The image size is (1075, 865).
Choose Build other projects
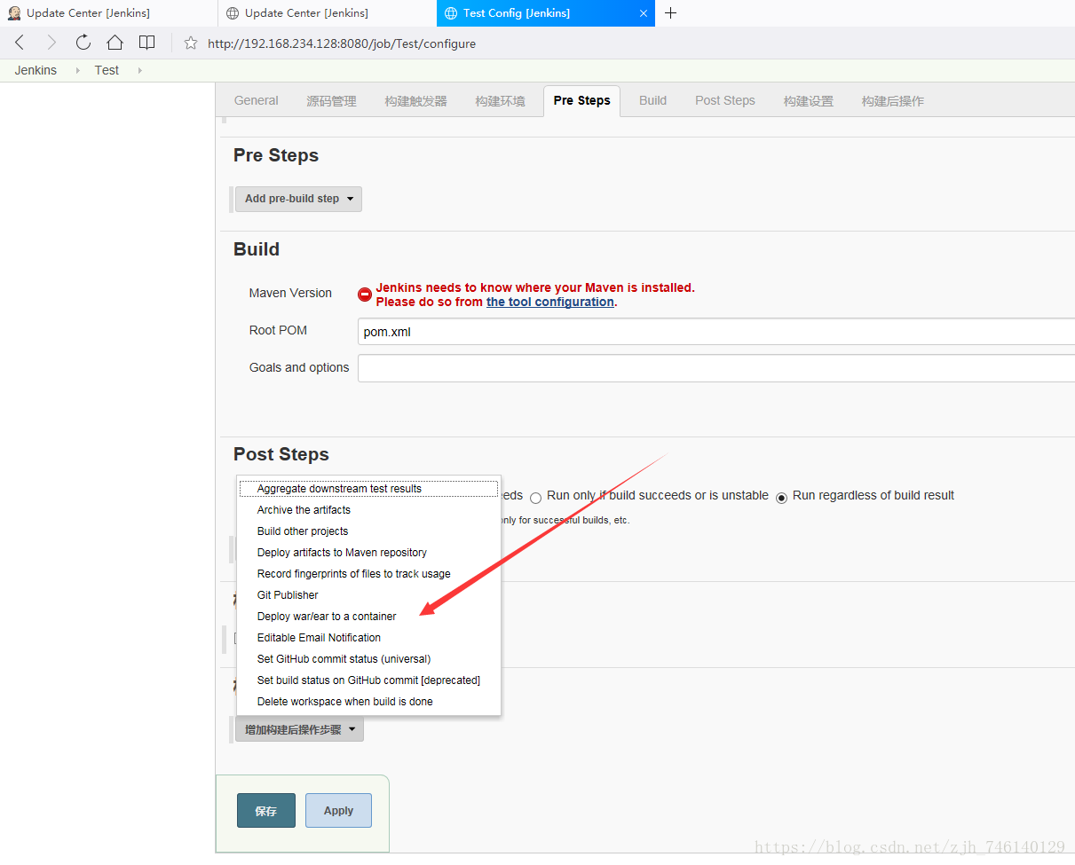click(x=368, y=531)
